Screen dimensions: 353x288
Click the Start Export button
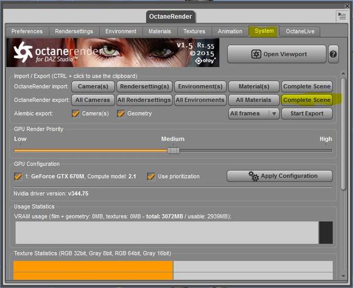click(x=307, y=113)
